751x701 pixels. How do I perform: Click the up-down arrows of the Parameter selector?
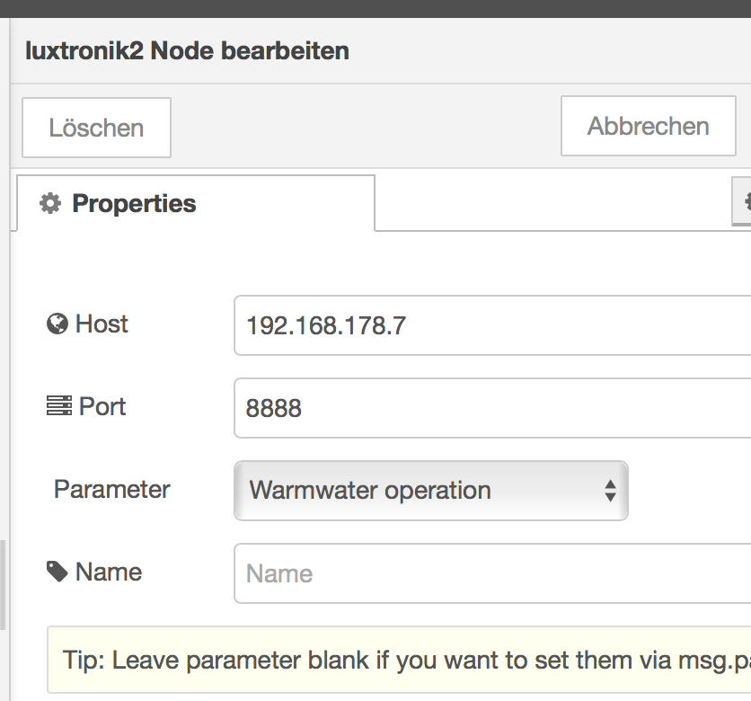click(x=610, y=491)
